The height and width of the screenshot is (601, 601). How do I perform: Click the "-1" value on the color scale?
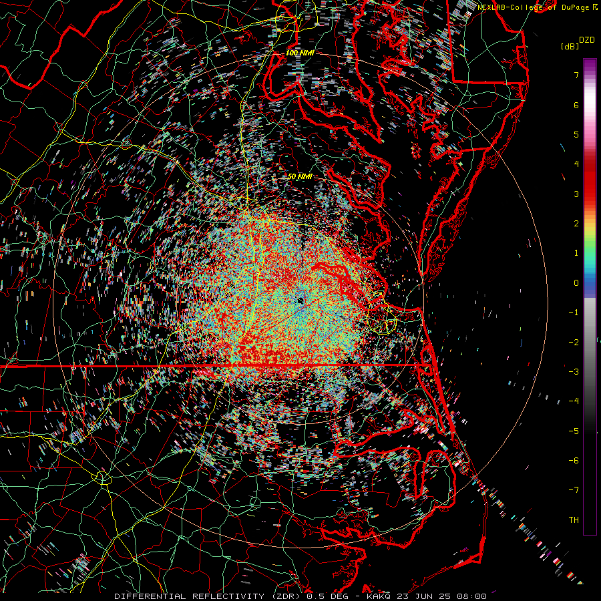click(574, 313)
